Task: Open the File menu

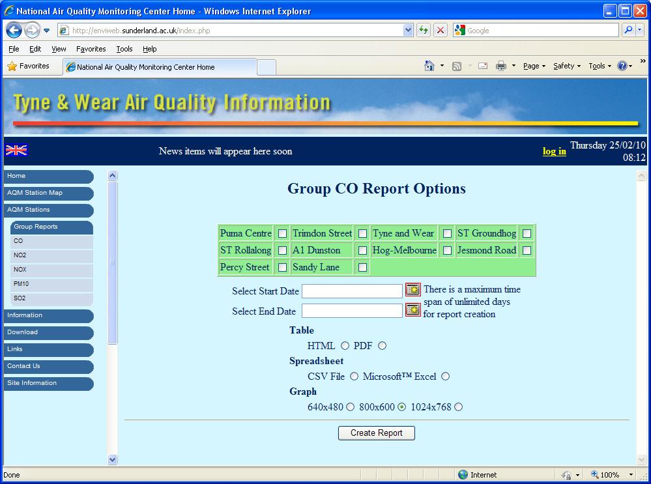Action: 13,48
